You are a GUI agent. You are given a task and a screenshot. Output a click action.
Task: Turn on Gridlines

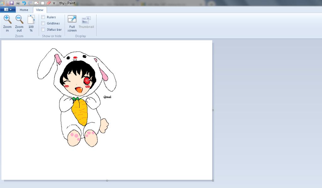(43, 23)
